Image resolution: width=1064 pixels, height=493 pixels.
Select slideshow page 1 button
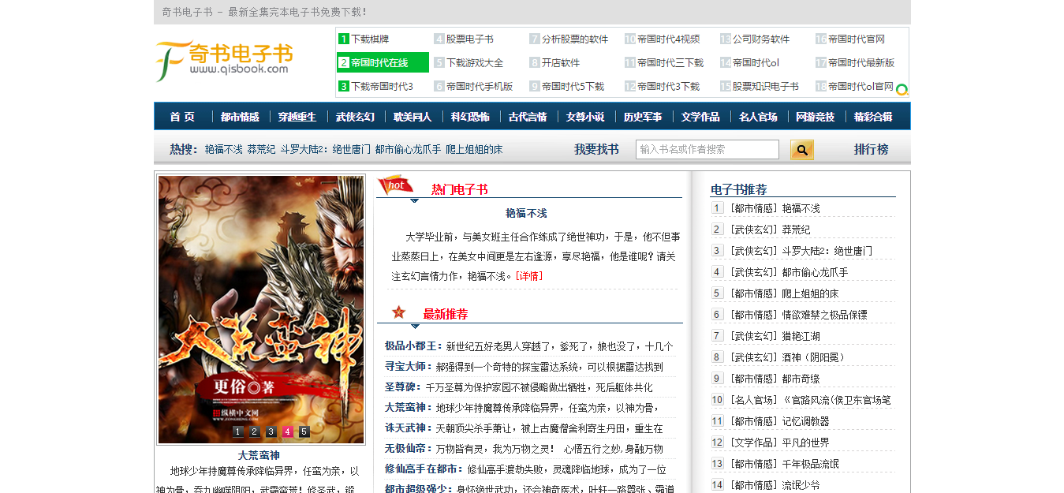238,431
